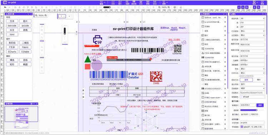The width and height of the screenshot is (268, 135).
Task: Click the 文本 tool in top bar
Action: (x=113, y=2)
